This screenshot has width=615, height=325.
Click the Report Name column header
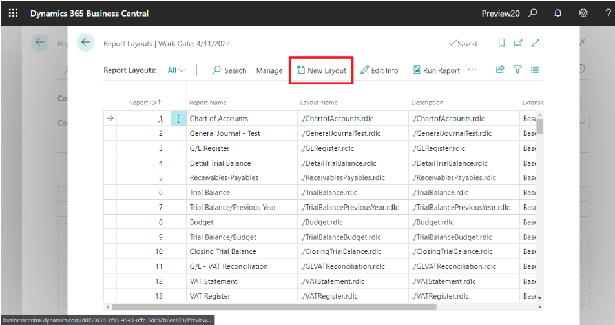coord(207,103)
